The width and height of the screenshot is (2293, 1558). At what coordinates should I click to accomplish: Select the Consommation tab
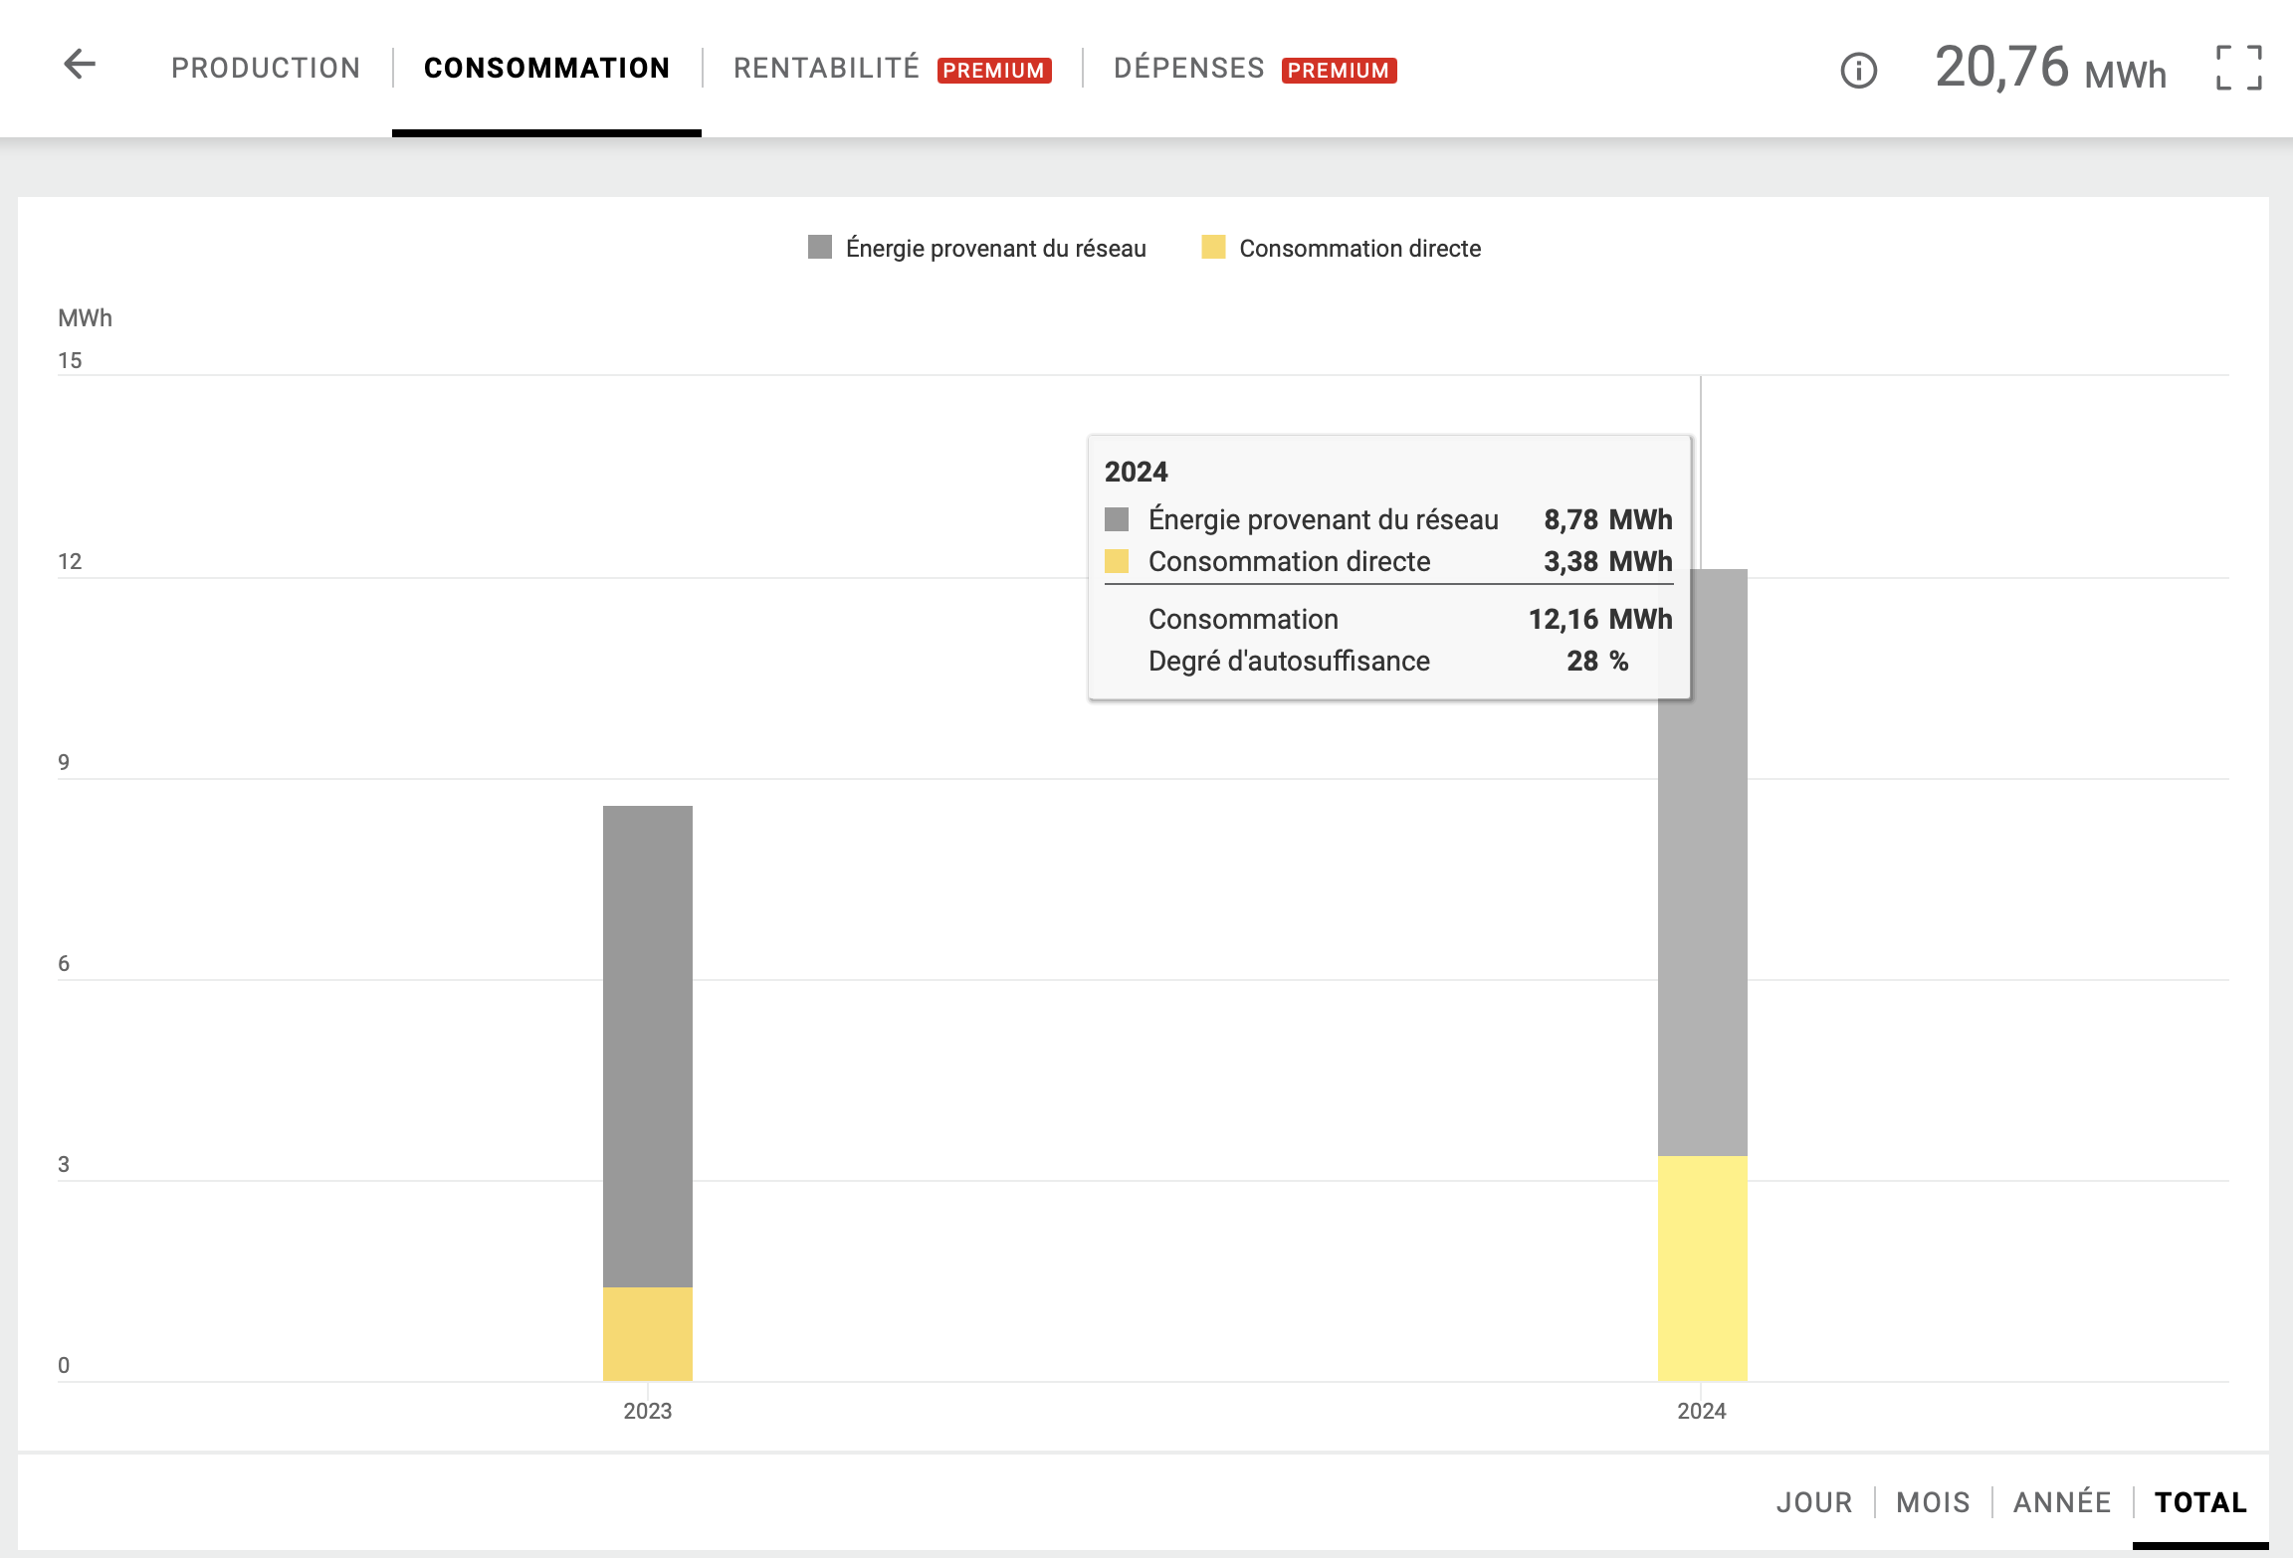point(546,69)
